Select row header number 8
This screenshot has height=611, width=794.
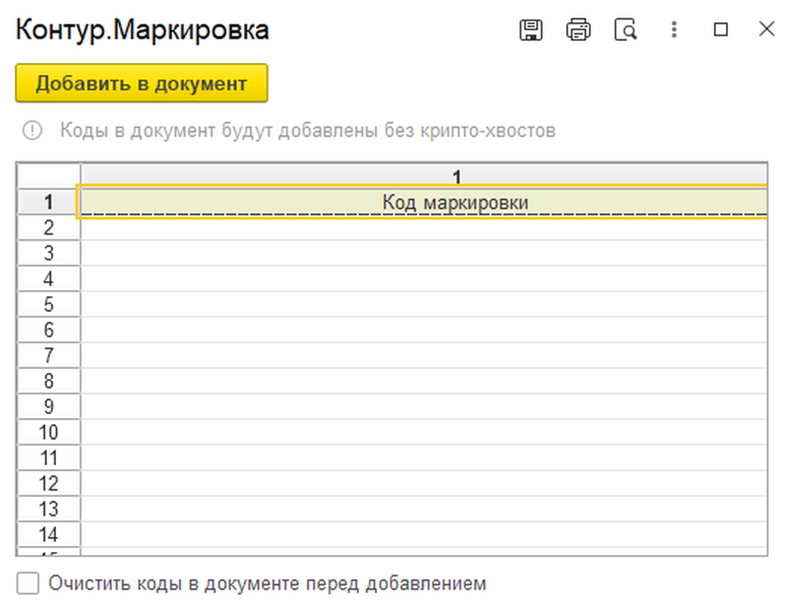click(x=48, y=381)
